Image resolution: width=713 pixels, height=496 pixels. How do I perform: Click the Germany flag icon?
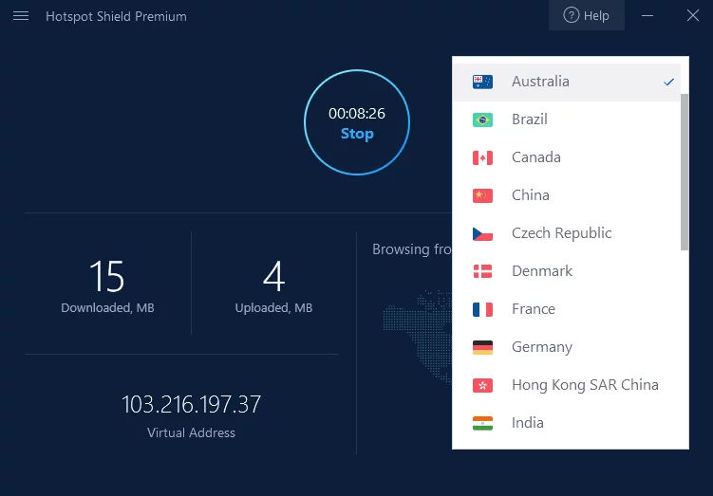click(482, 347)
